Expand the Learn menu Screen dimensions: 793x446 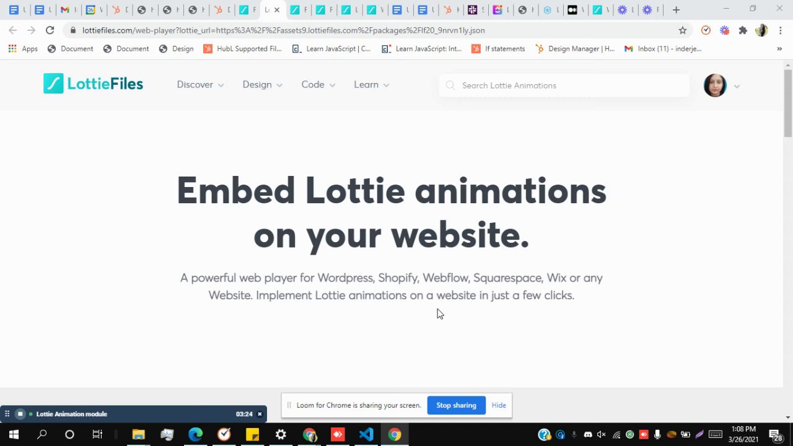(x=371, y=85)
